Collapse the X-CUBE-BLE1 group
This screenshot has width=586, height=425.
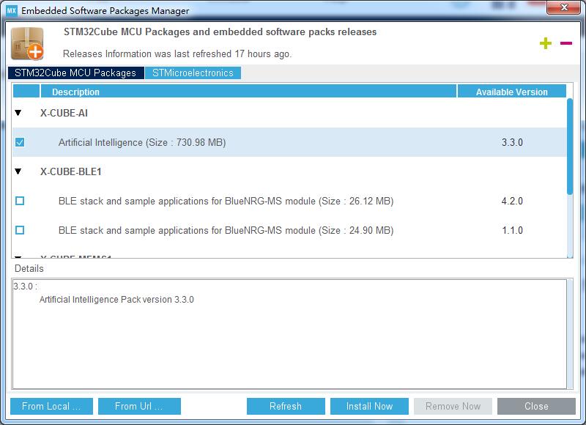pyautogui.click(x=18, y=171)
